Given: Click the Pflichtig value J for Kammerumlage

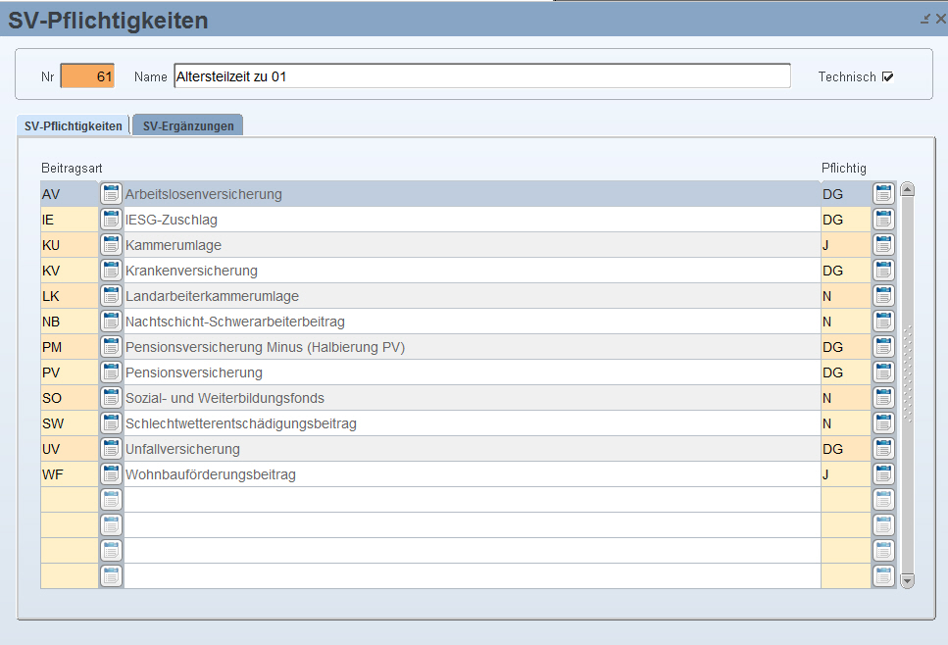Looking at the screenshot, I should pyautogui.click(x=825, y=245).
